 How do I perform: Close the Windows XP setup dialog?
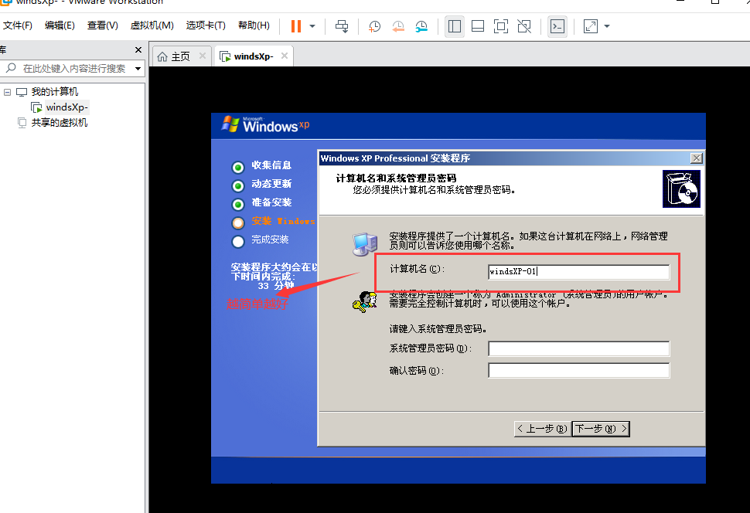(697, 158)
